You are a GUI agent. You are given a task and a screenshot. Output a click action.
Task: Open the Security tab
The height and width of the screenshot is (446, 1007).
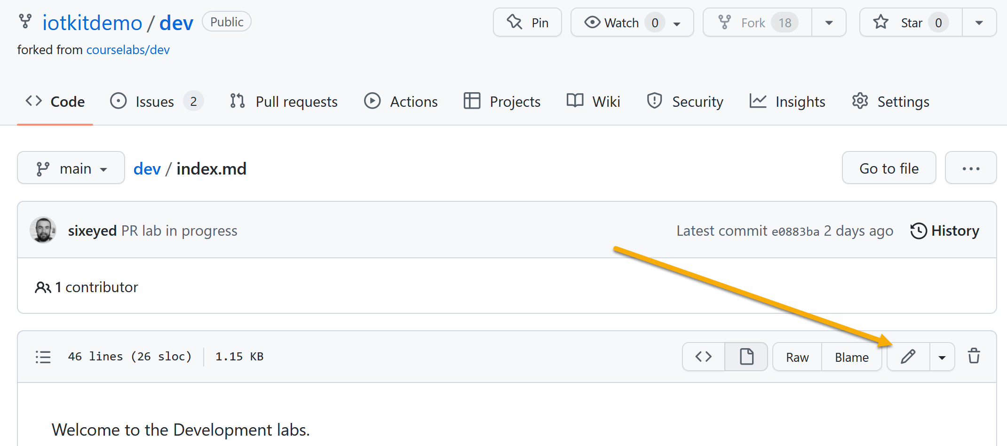[x=685, y=102]
